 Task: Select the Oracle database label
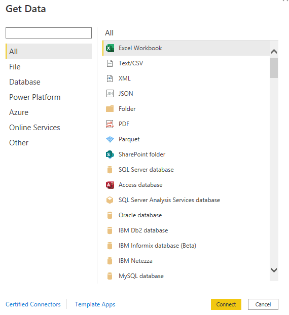pyautogui.click(x=140, y=215)
